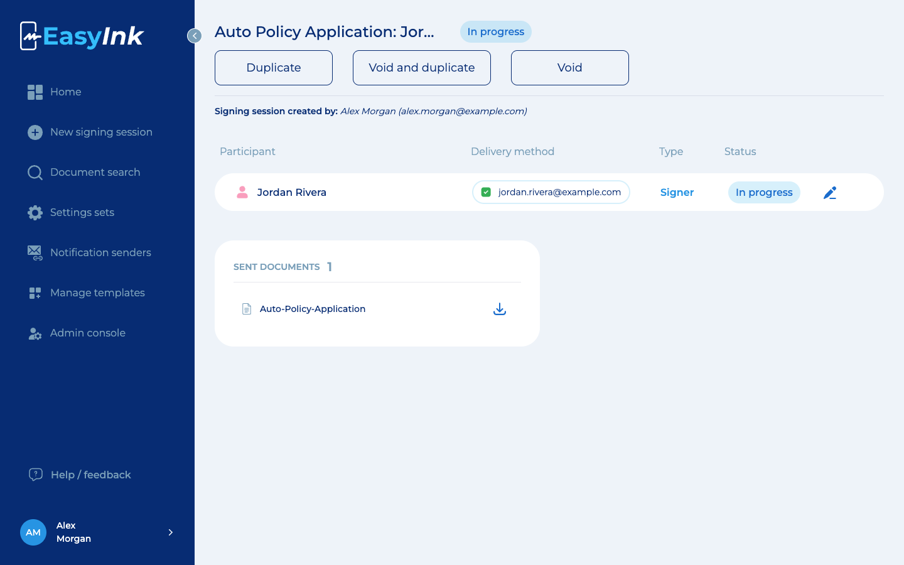Viewport: 904px width, 565px height.
Task: Open Manage templates page
Action: (97, 293)
